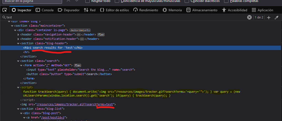The width and height of the screenshot is (282, 121).
Task: Select the trackSearch function script text
Action: 132,94
